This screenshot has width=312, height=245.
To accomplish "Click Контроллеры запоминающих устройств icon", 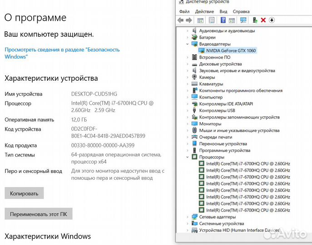I will click(x=194, y=117).
